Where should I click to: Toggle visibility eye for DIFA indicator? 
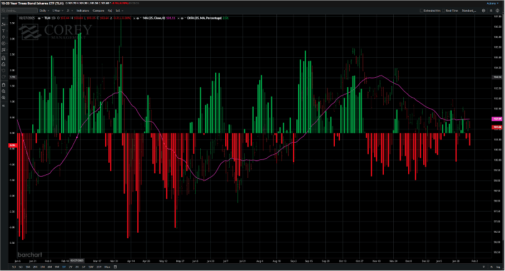(182, 18)
